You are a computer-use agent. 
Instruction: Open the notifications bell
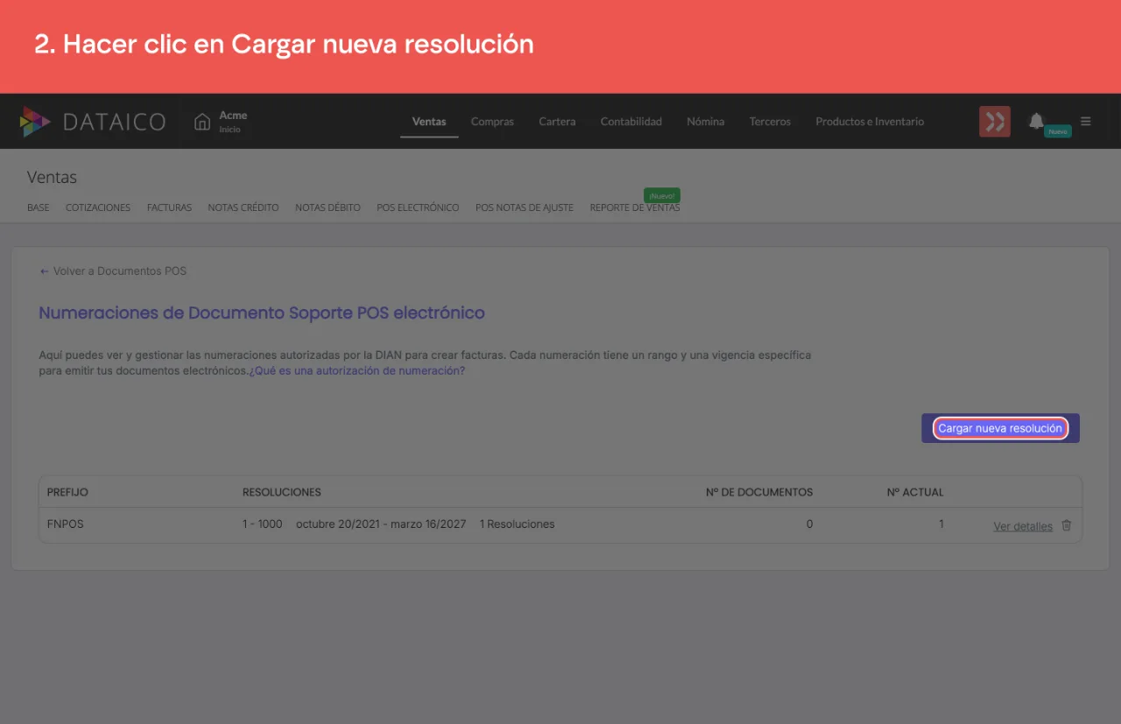[1037, 121]
